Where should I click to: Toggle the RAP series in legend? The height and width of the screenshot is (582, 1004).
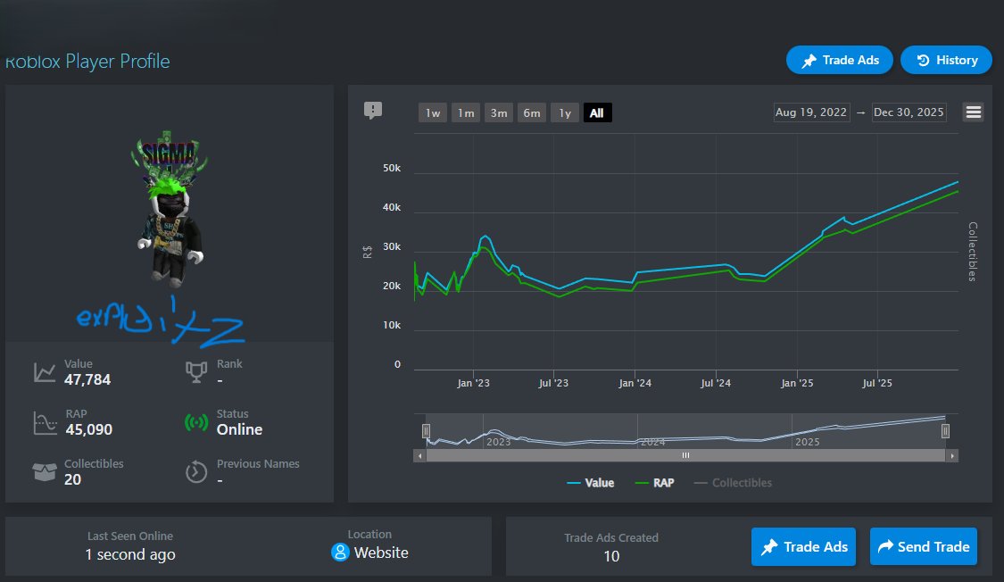click(x=654, y=483)
